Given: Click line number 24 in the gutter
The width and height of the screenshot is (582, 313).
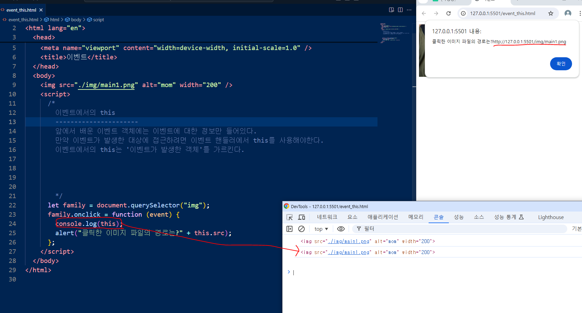Looking at the screenshot, I should point(12,224).
